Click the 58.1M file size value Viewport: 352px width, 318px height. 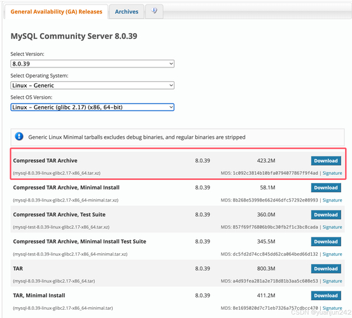tap(267, 188)
